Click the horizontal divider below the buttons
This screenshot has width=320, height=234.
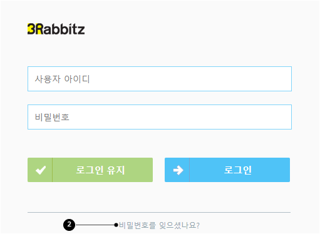click(159, 212)
